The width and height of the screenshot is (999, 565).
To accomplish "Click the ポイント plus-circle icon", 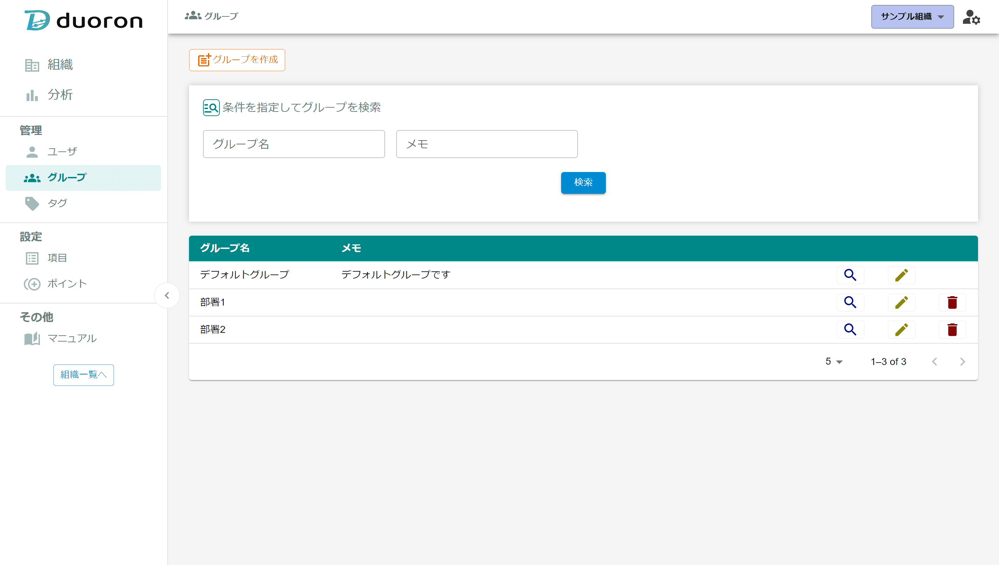I will (32, 285).
